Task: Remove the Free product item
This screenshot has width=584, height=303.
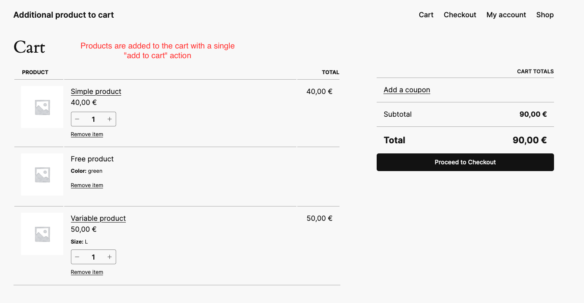Action: (87, 185)
